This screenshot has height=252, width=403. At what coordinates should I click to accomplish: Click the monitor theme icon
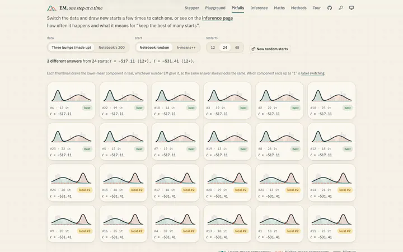pyautogui.click(x=352, y=8)
